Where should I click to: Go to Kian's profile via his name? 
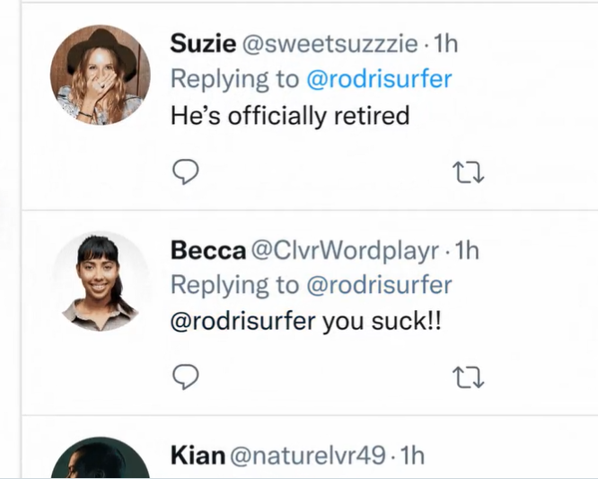(x=197, y=457)
